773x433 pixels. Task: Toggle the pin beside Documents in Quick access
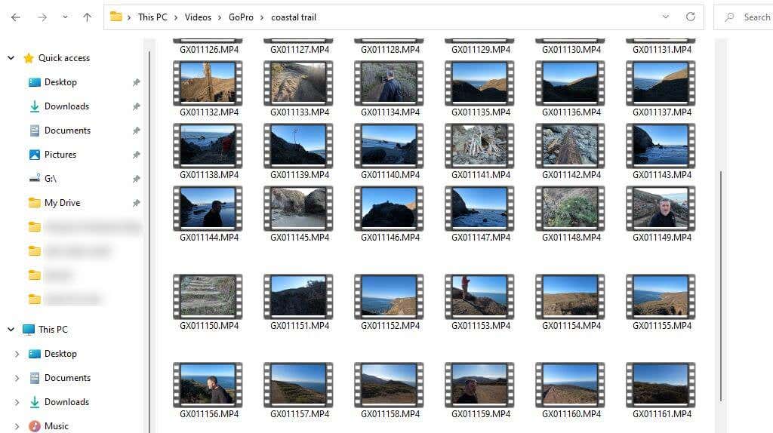(136, 131)
